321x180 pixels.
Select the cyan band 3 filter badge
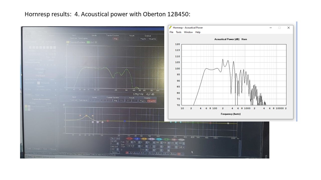159,139
